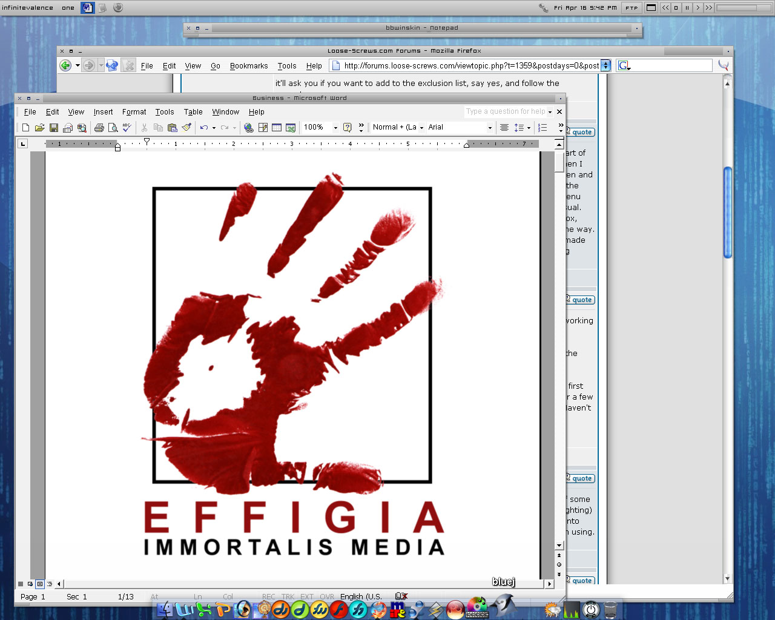Run the Spelling and Grammar check icon
775x620 pixels.
[127, 128]
